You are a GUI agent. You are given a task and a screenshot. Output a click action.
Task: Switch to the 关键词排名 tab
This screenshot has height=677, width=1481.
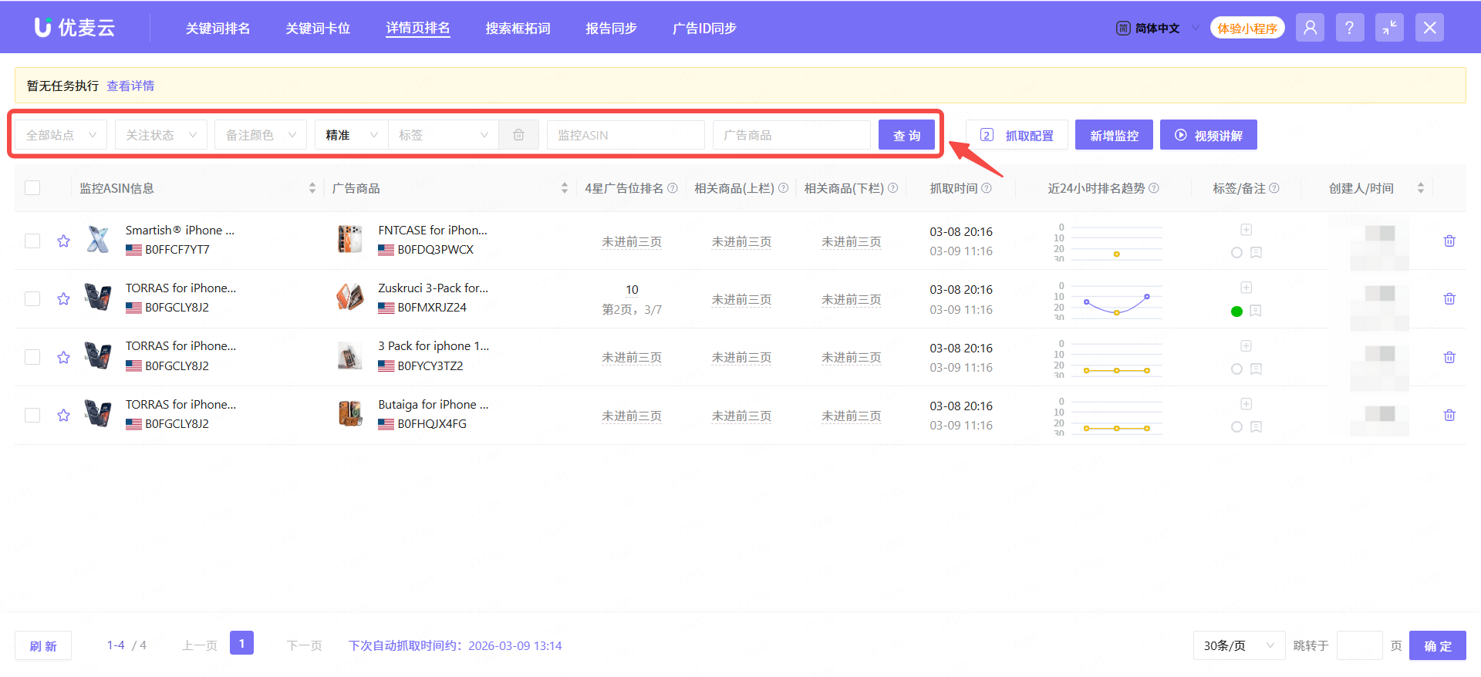click(218, 29)
